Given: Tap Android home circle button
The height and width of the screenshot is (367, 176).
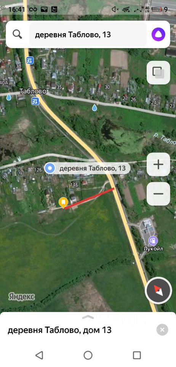Looking at the screenshot, I should (88, 355).
